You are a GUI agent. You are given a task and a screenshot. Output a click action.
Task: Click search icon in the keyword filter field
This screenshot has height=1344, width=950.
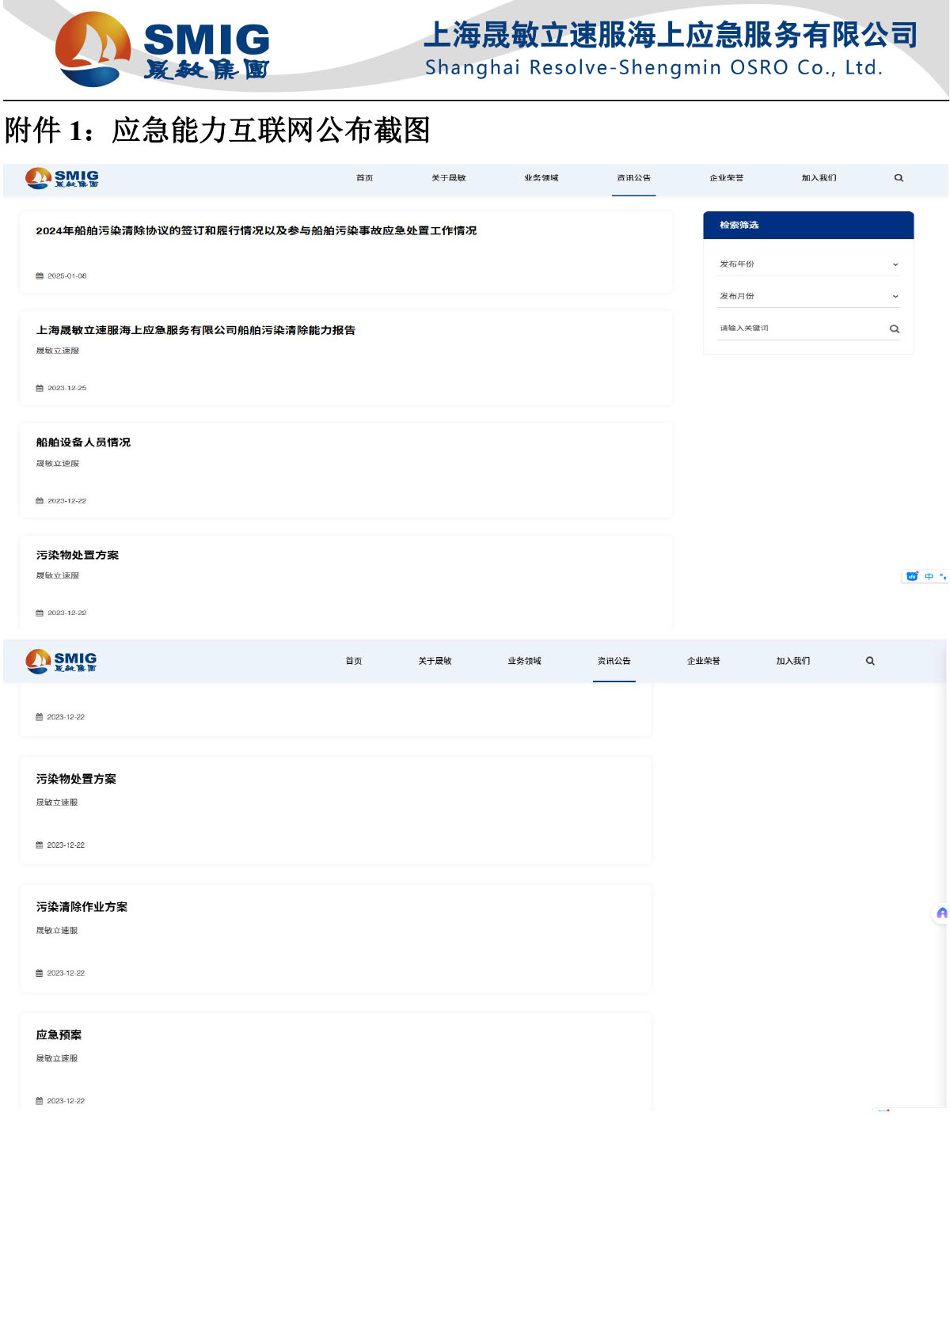point(894,329)
